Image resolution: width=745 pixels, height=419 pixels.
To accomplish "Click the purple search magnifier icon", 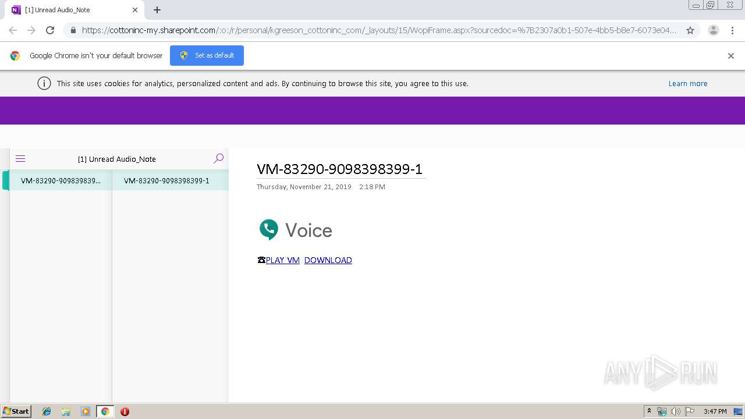I will (218, 158).
